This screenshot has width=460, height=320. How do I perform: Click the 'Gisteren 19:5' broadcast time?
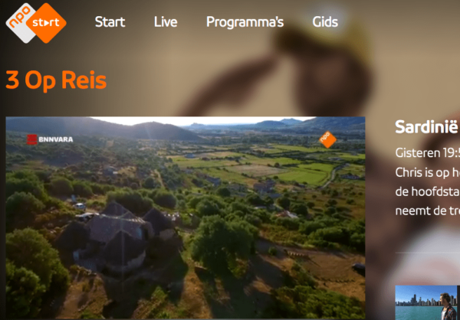[x=428, y=152]
